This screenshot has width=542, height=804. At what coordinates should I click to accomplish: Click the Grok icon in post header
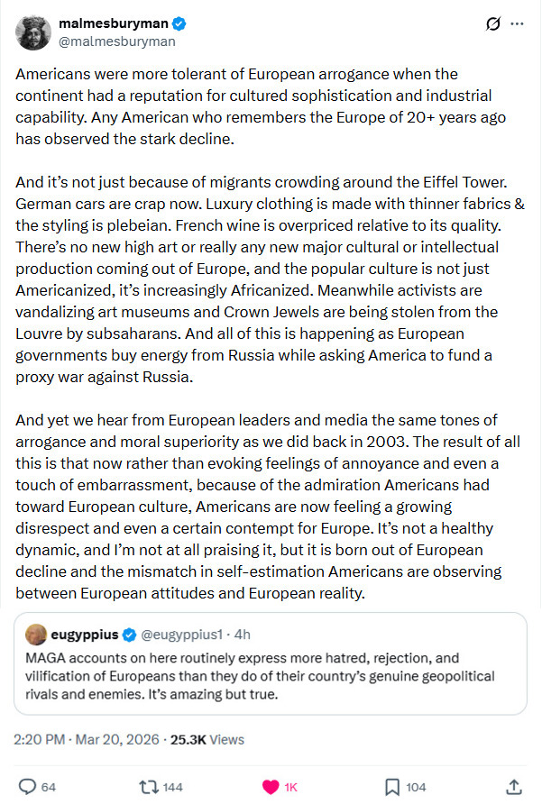pos(492,24)
